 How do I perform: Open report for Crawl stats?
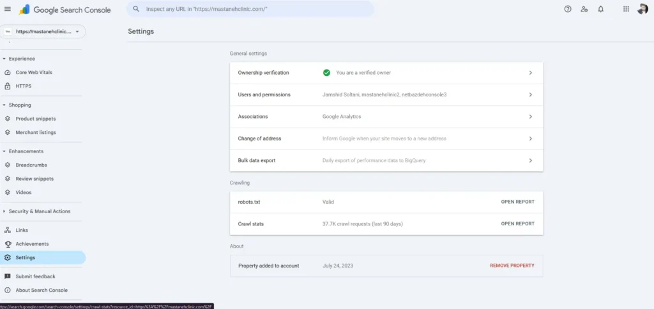point(517,224)
